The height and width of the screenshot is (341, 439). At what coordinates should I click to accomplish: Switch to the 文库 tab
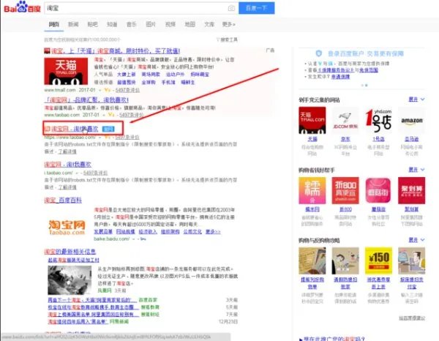coord(209,24)
